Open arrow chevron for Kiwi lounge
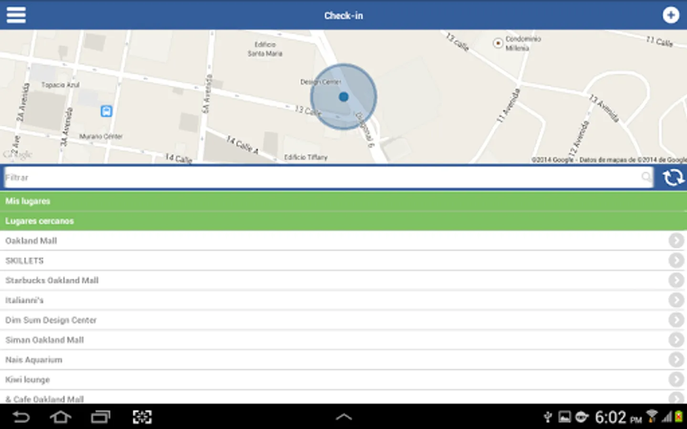This screenshot has height=429, width=687. (x=676, y=379)
